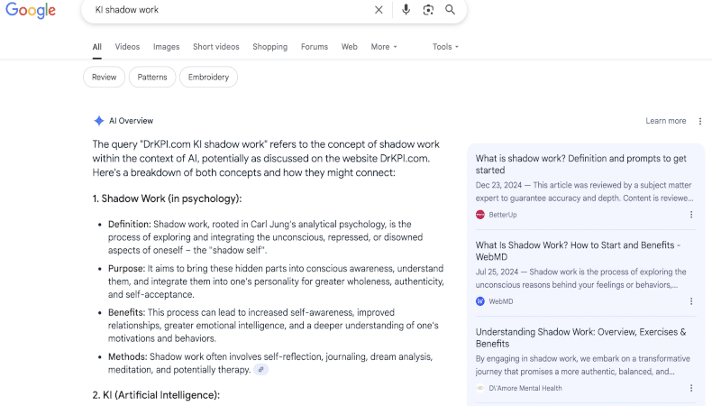Click the 'Dec 23, 2024' result snippet
The width and height of the screenshot is (712, 406).
pyautogui.click(x=584, y=191)
